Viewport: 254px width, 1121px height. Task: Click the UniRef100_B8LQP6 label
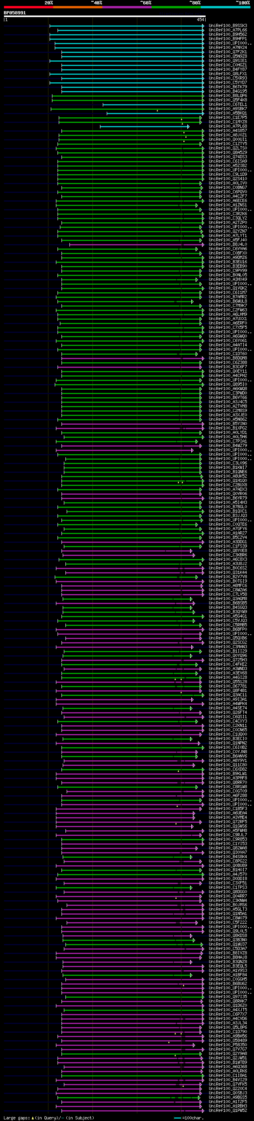coord(228,96)
